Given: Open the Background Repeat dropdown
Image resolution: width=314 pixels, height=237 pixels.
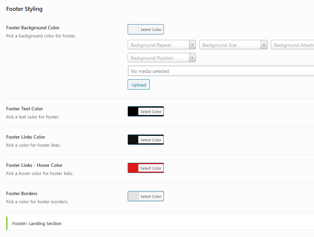Looking at the screenshot, I should (x=158, y=45).
